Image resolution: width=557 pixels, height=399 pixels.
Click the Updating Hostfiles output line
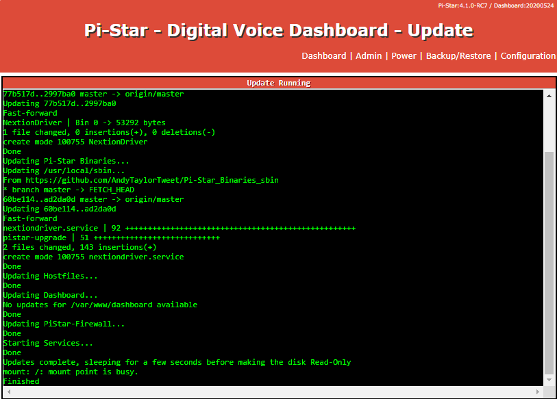(x=50, y=276)
